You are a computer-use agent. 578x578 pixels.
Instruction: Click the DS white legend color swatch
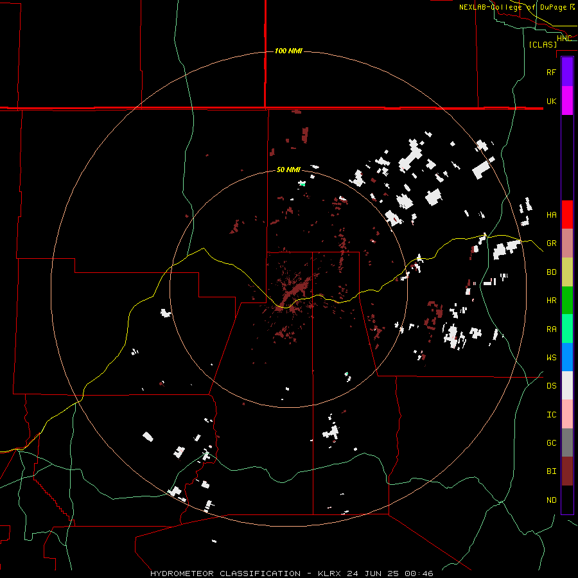coord(567,385)
